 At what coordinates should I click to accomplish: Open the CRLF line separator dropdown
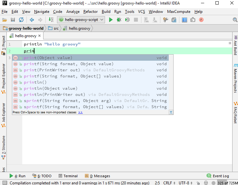(x=169, y=183)
